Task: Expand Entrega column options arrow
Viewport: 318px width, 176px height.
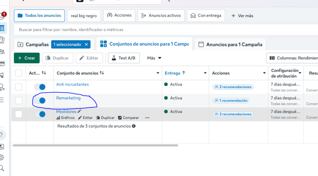Action: (x=205, y=73)
